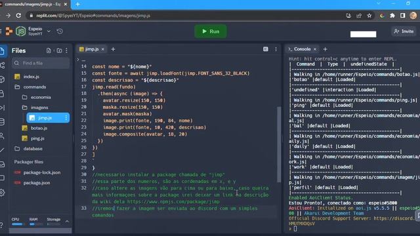This screenshot has width=420, height=236.
Task: Open the Files sidebar icon
Action: 3,51
